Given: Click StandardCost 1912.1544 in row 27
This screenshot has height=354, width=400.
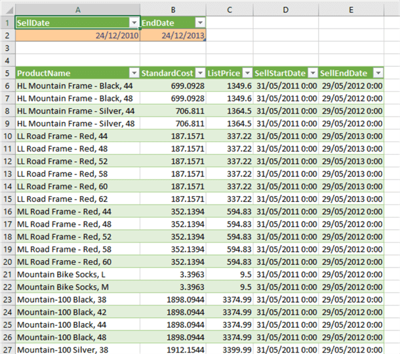Looking at the screenshot, I should pos(173,349).
